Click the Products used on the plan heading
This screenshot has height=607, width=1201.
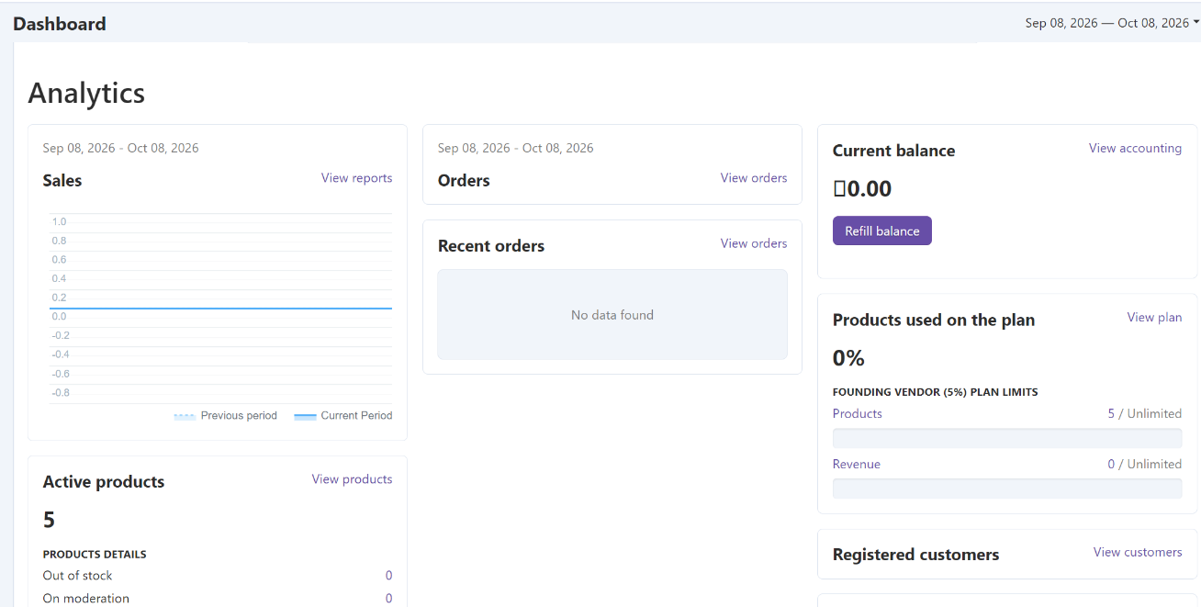click(x=934, y=320)
